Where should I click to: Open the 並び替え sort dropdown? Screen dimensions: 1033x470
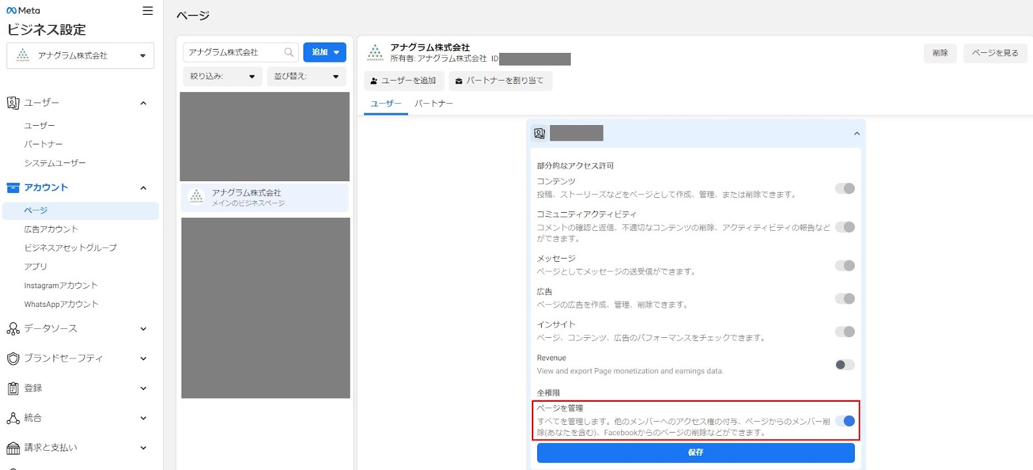point(307,76)
